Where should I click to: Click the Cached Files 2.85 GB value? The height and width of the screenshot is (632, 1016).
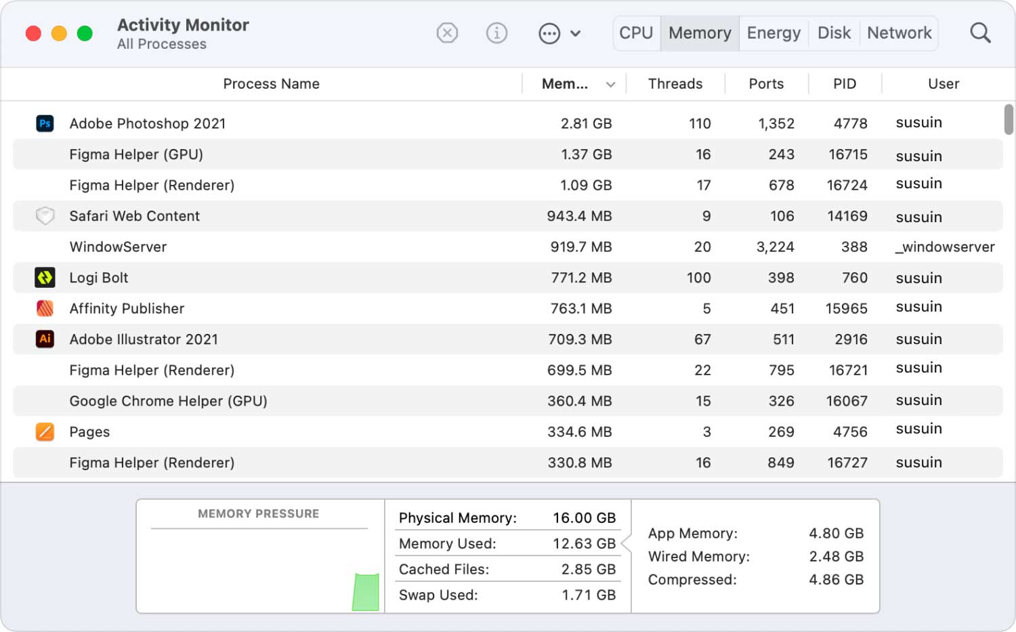[588, 570]
